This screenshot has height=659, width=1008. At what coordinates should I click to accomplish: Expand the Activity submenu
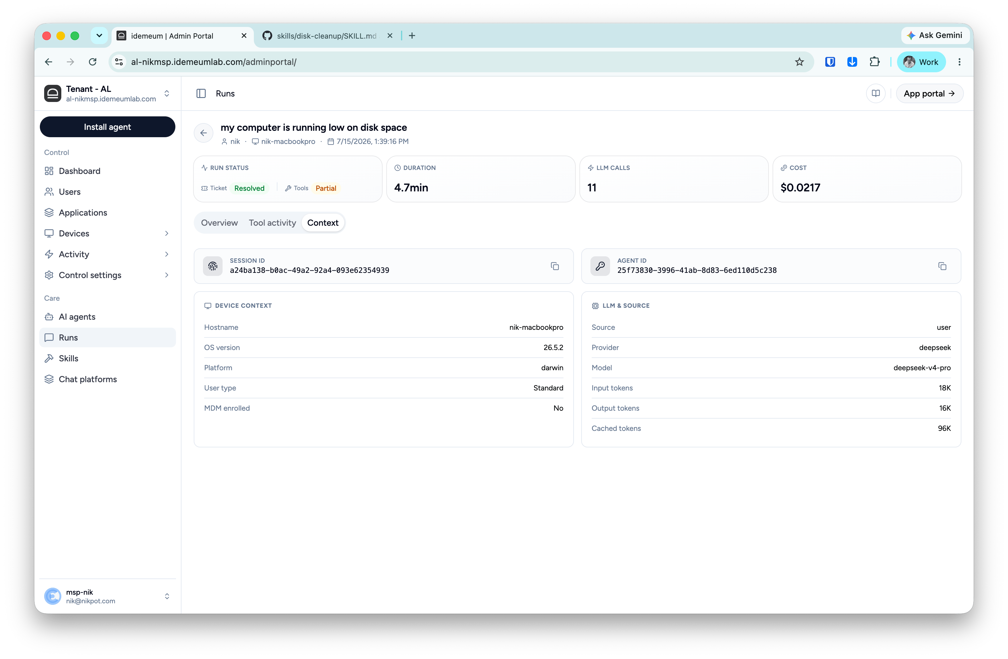(x=167, y=254)
